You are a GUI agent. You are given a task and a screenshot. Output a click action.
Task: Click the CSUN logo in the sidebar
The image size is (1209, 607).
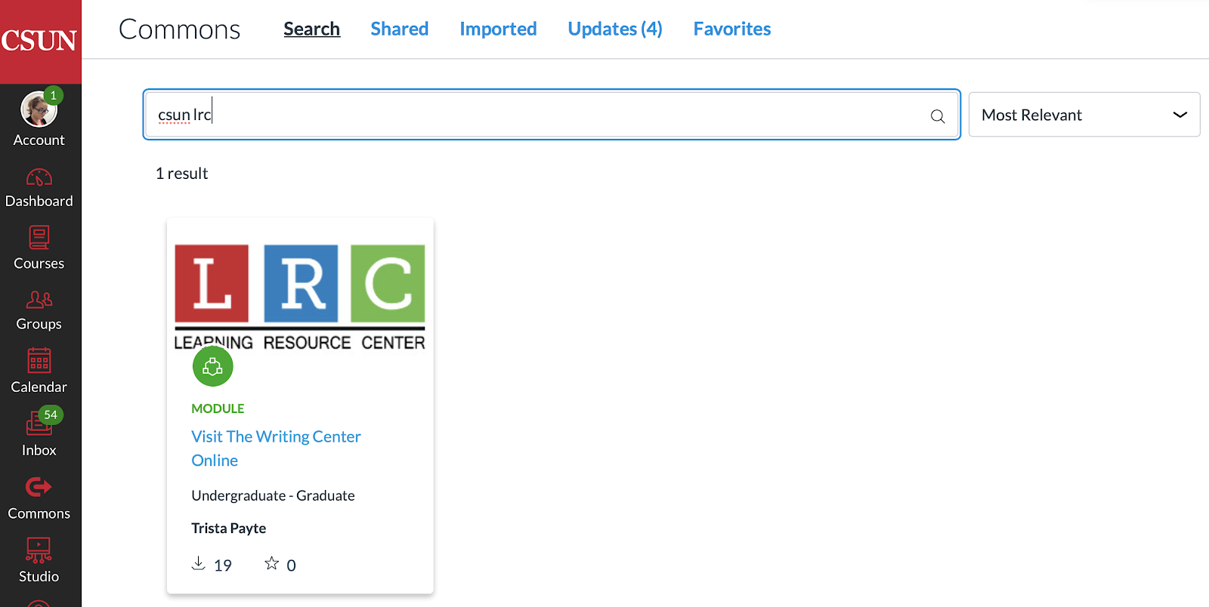39,41
